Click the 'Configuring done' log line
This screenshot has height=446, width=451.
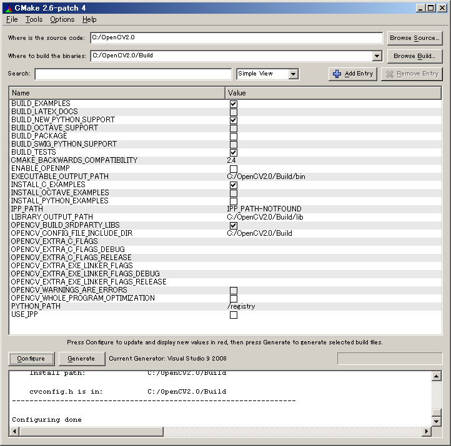(47, 420)
